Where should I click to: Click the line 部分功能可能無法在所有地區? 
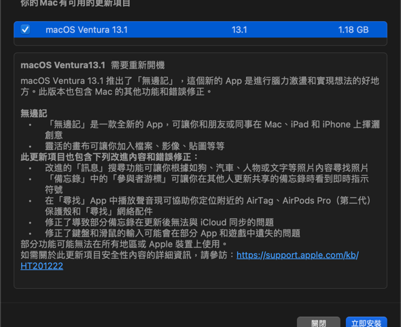click(124, 244)
